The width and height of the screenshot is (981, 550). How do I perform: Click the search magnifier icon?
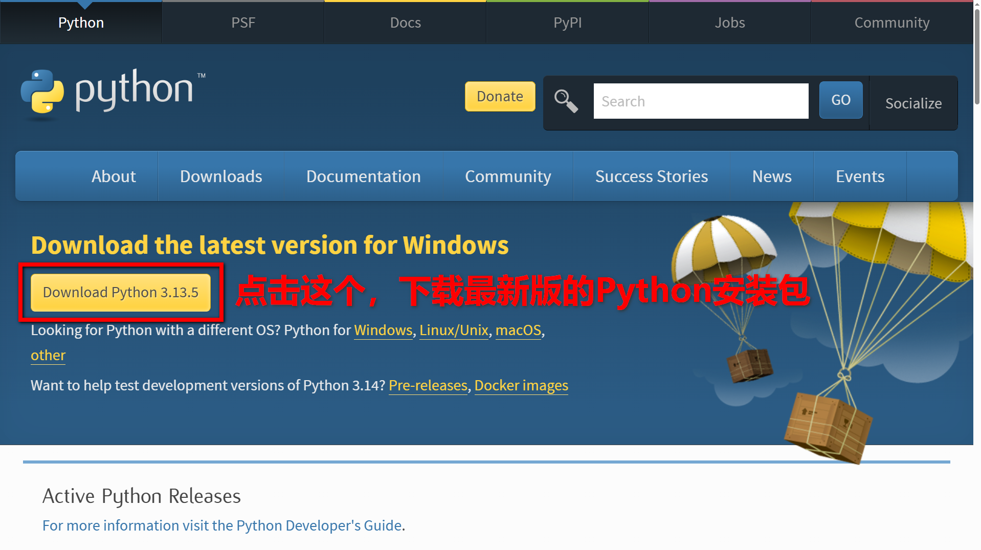[566, 101]
